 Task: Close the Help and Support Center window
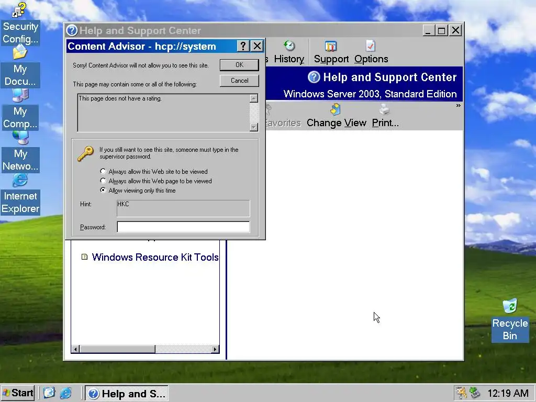click(455, 30)
